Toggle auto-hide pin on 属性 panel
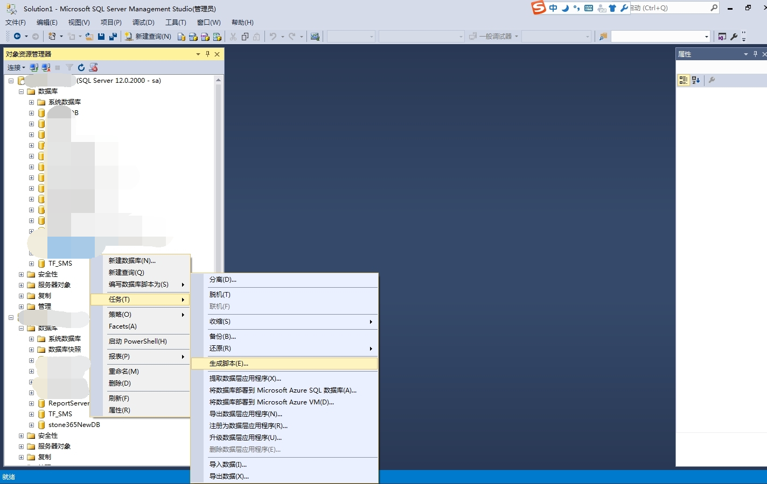Viewport: 767px width, 484px height. point(755,54)
